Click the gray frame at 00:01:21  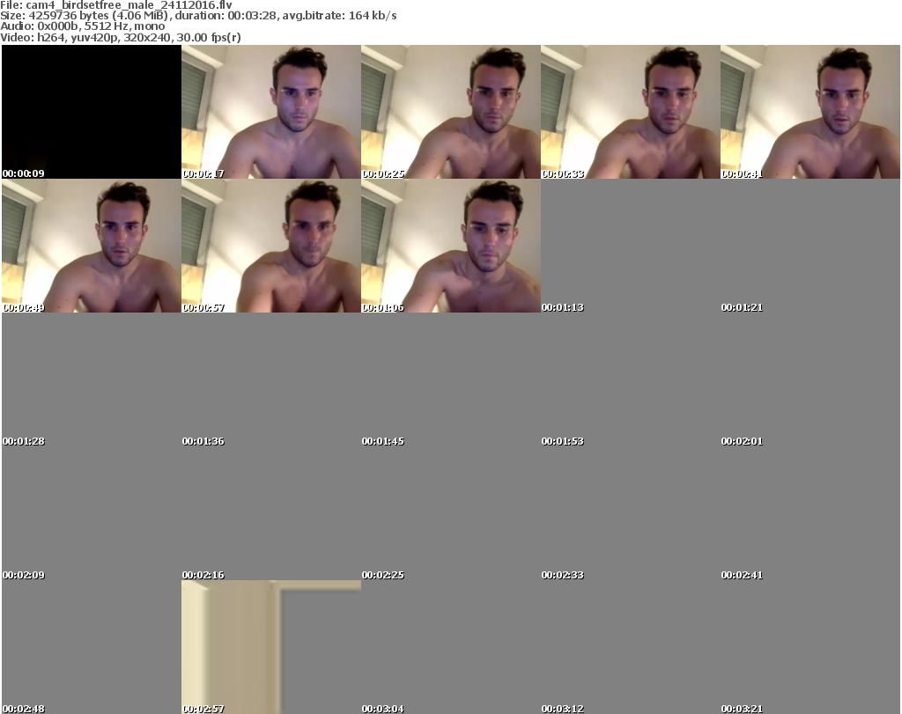(810, 246)
